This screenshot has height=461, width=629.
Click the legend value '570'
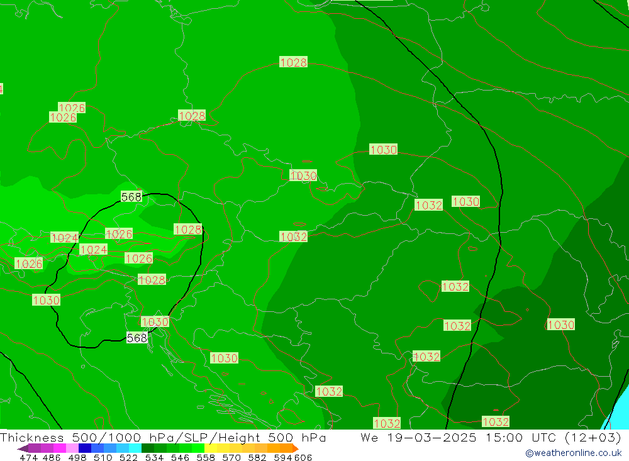click(x=231, y=457)
